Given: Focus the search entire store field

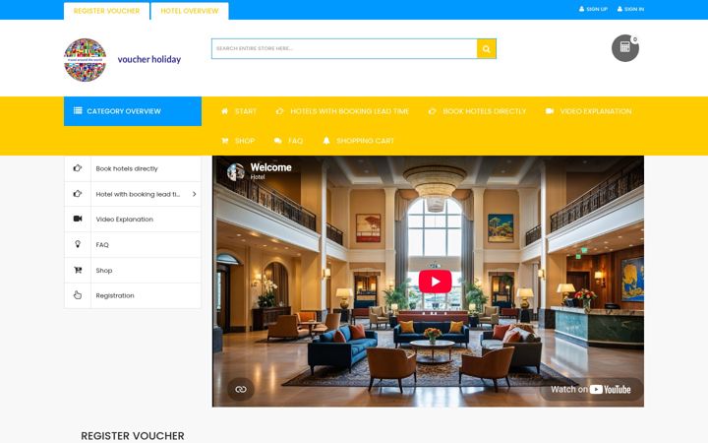Looking at the screenshot, I should [344, 48].
